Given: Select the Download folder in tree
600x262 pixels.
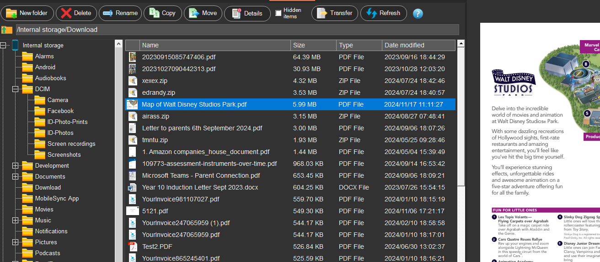Looking at the screenshot, I should click(x=48, y=187).
